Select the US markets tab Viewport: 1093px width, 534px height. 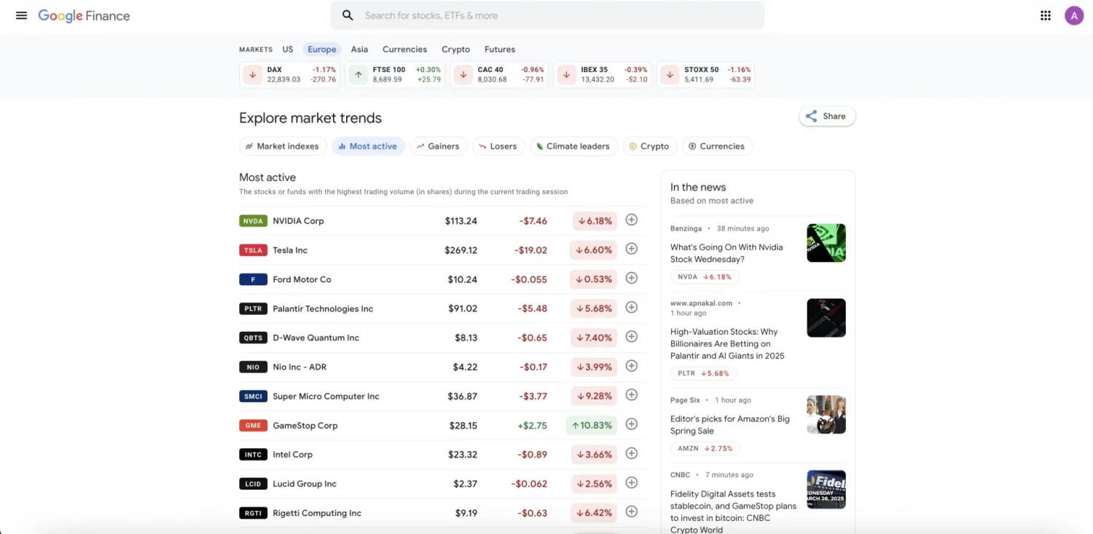[288, 49]
